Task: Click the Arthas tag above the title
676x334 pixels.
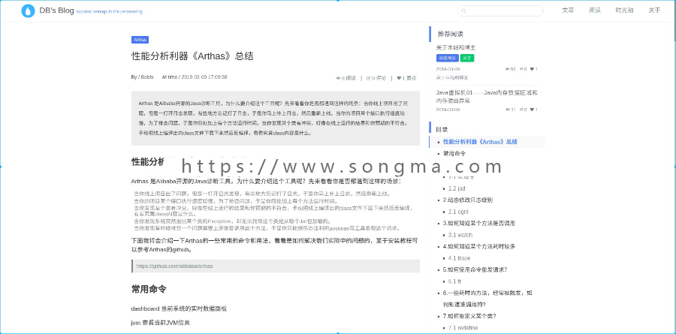Action: pos(140,40)
